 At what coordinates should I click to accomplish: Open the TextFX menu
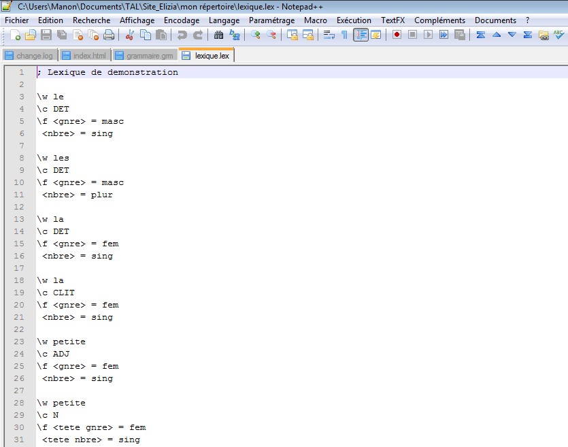392,20
